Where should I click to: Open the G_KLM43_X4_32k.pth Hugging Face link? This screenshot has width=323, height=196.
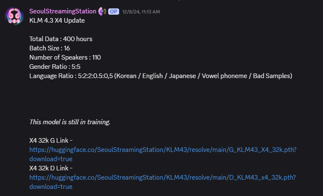point(163,150)
